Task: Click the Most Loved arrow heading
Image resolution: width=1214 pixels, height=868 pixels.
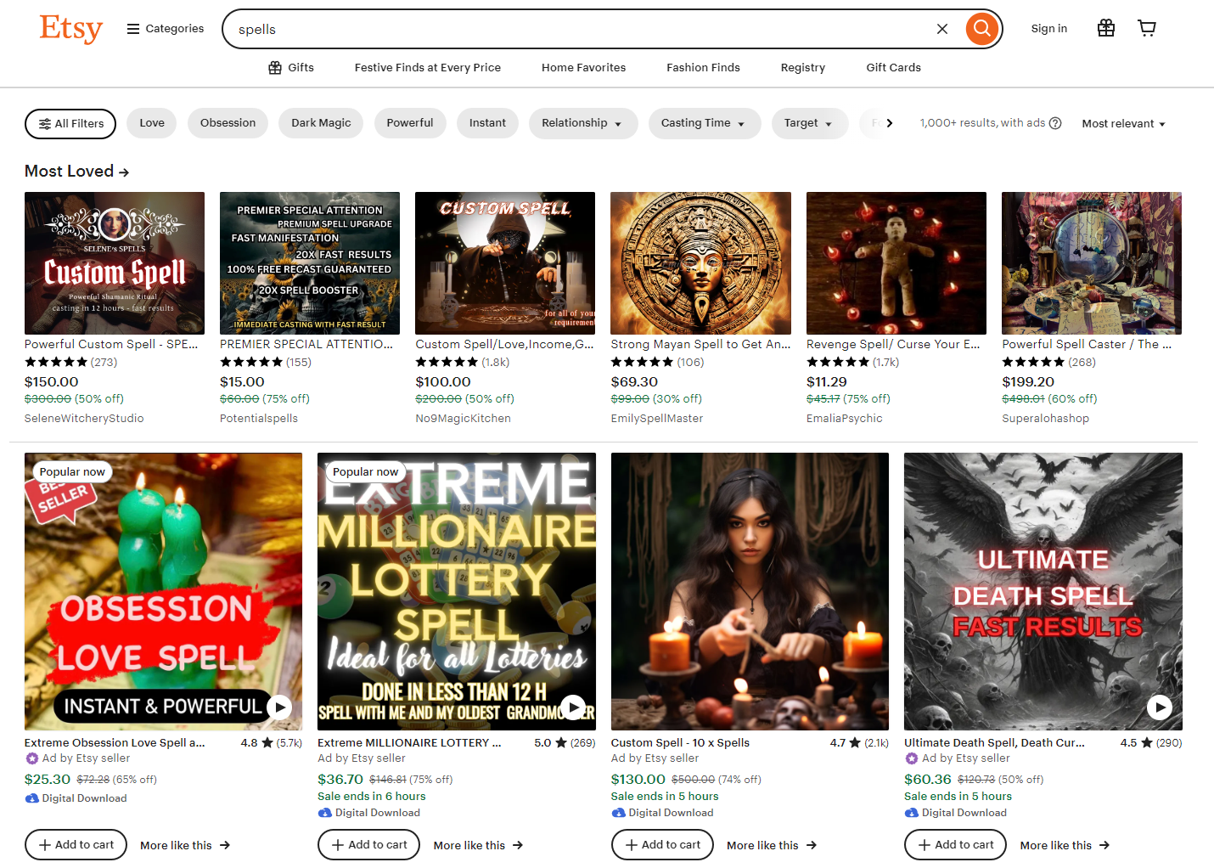Action: 76,172
